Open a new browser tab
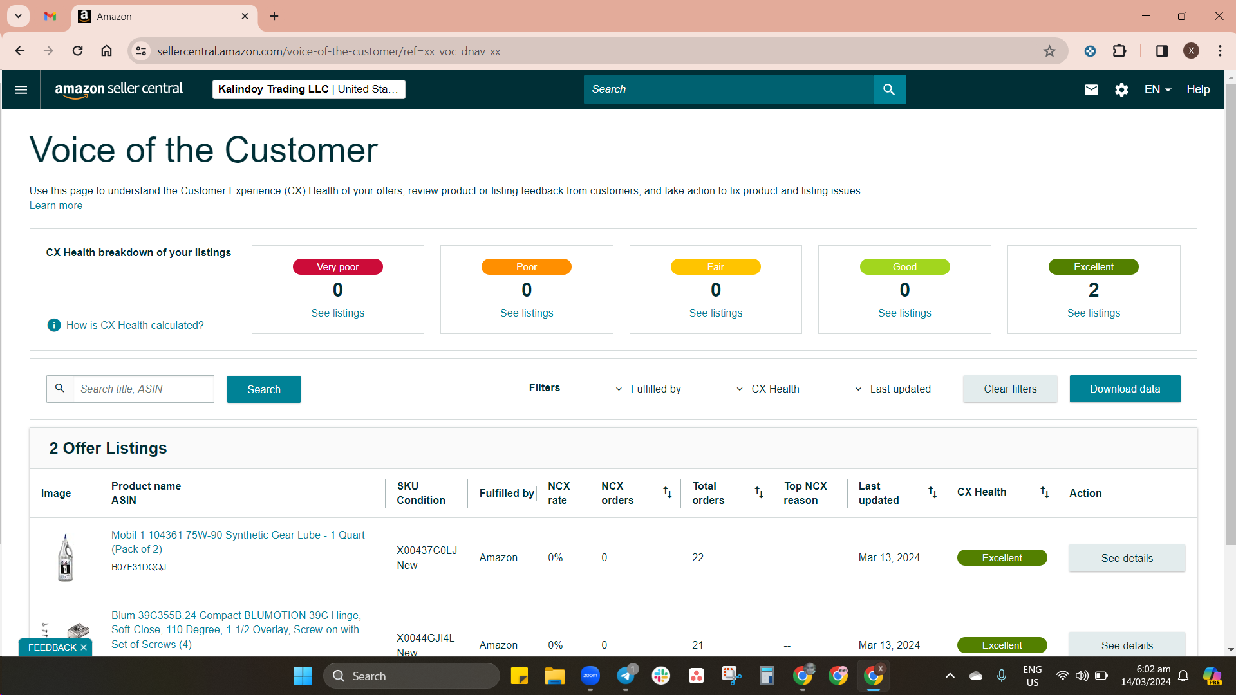The height and width of the screenshot is (695, 1236). click(x=274, y=16)
